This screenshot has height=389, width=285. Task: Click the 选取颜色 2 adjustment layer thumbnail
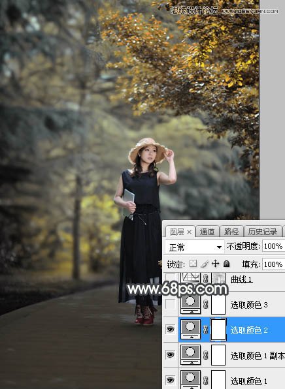pyautogui.click(x=191, y=329)
